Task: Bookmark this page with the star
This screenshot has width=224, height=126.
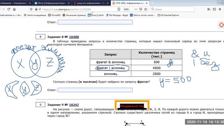Action: click(146, 9)
